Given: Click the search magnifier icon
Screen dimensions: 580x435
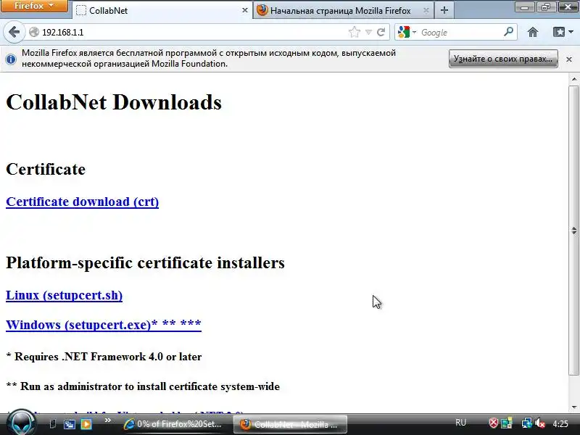Looking at the screenshot, I should tap(509, 32).
